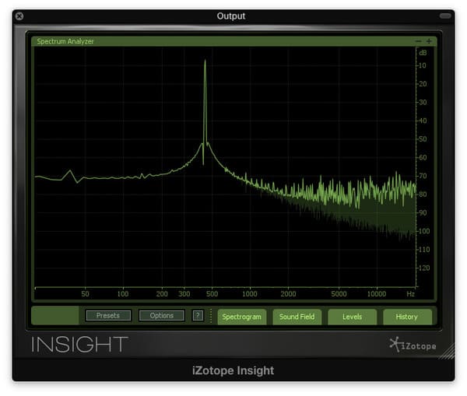The image size is (467, 396).
Task: Close the Output window
Action: tap(19, 16)
